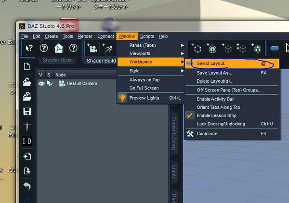Click the Customize wrench icon
289x203 pixels.
pyautogui.click(x=190, y=134)
